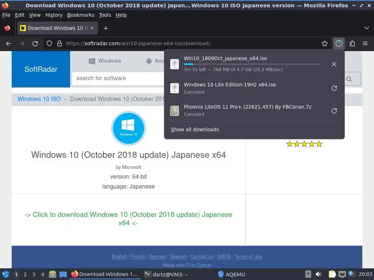
Task: Expand the list all tabs chevron
Action: click(367, 28)
